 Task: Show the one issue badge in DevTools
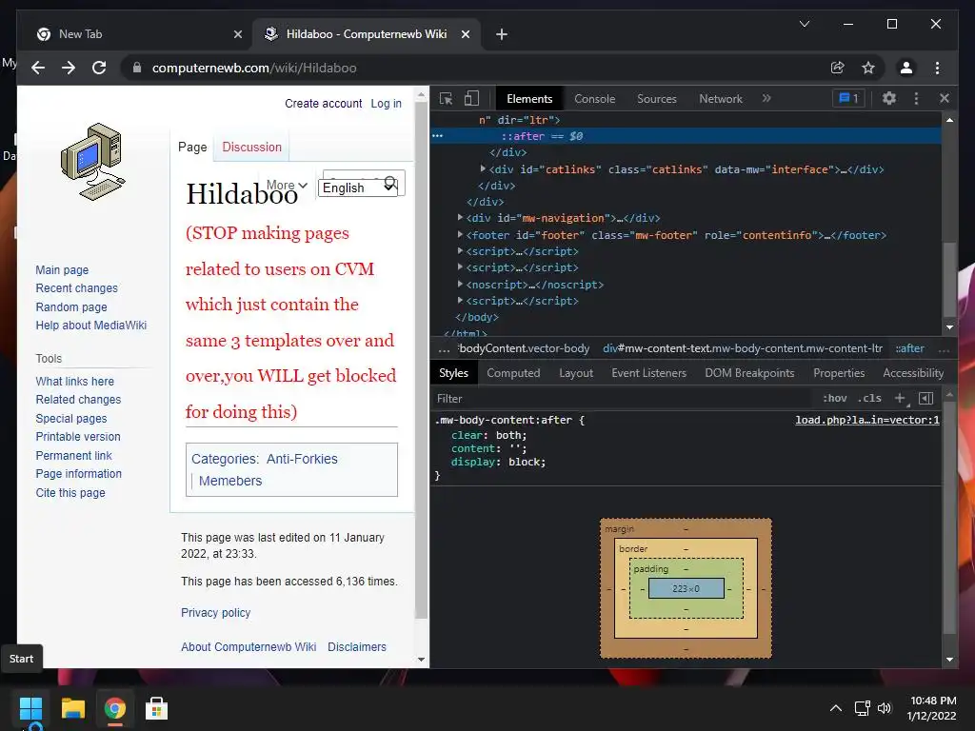pyautogui.click(x=848, y=98)
